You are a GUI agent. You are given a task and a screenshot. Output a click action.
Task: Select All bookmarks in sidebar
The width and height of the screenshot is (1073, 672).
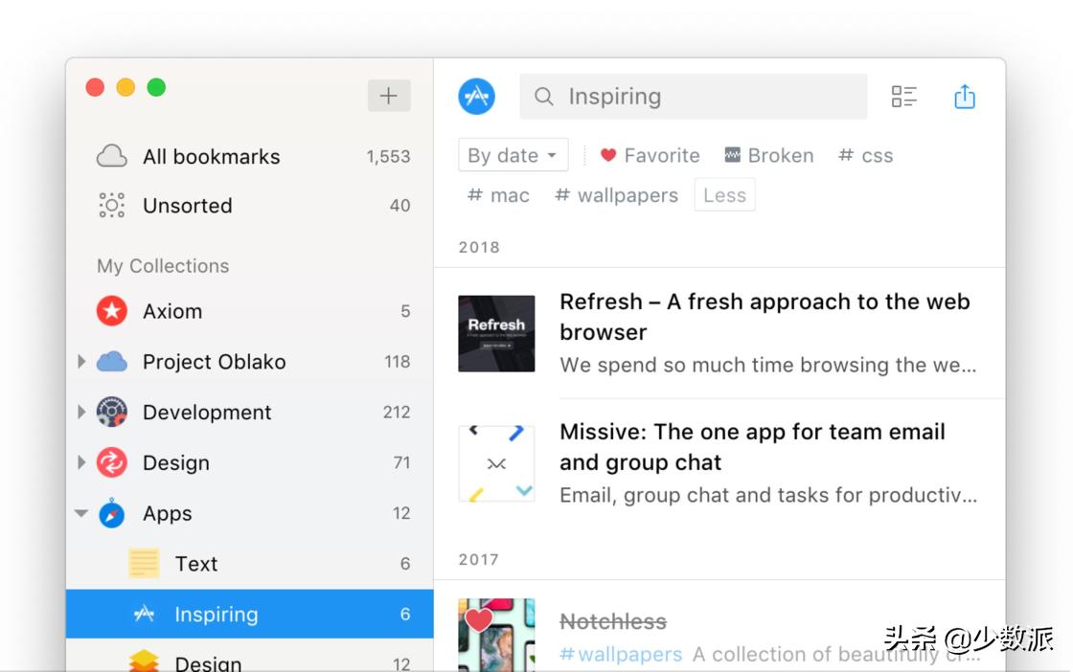coord(250,157)
